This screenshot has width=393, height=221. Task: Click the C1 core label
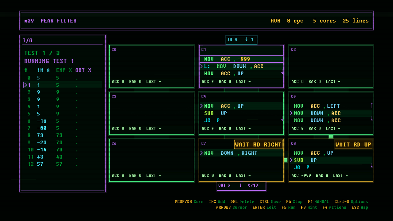(x=204, y=49)
